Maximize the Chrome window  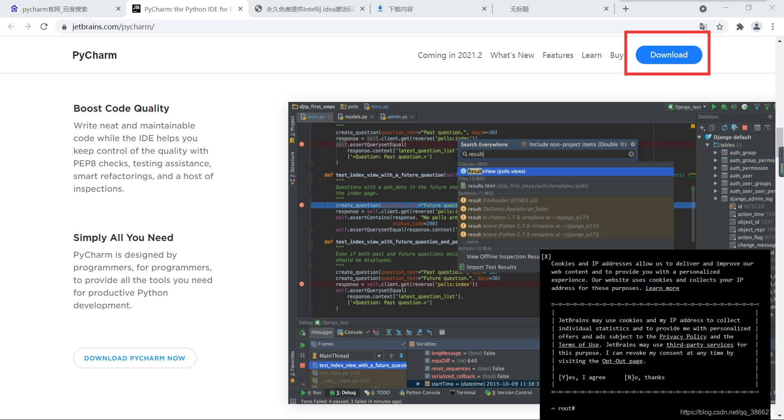(x=748, y=8)
